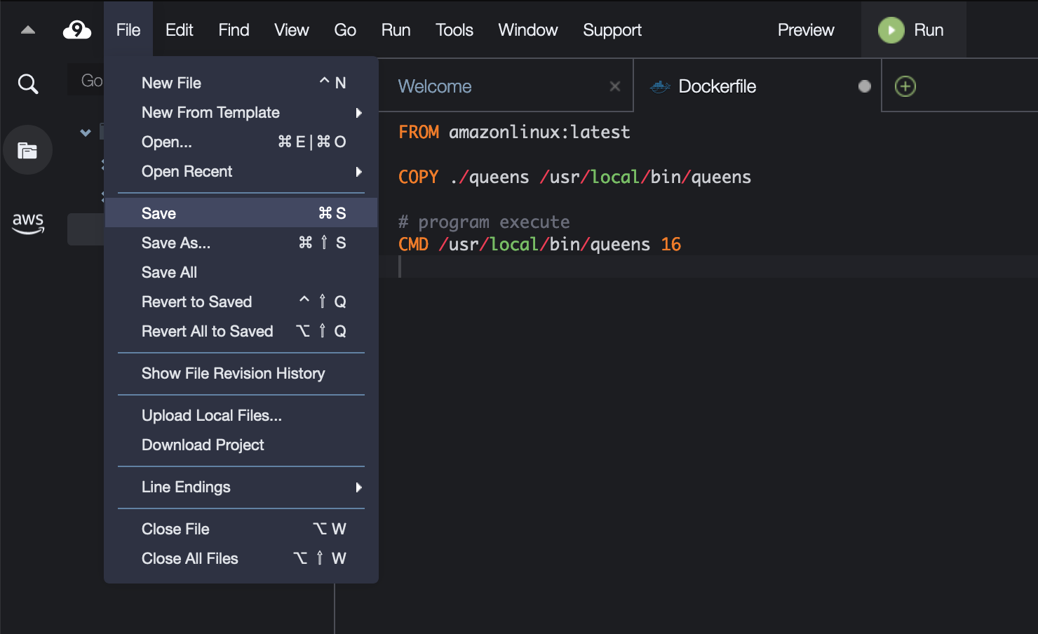Select Close All Files entry

(241, 559)
